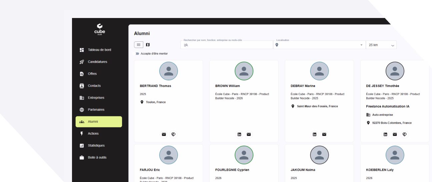
Task: Open DEBRAY Marine profile name
Action: point(303,86)
